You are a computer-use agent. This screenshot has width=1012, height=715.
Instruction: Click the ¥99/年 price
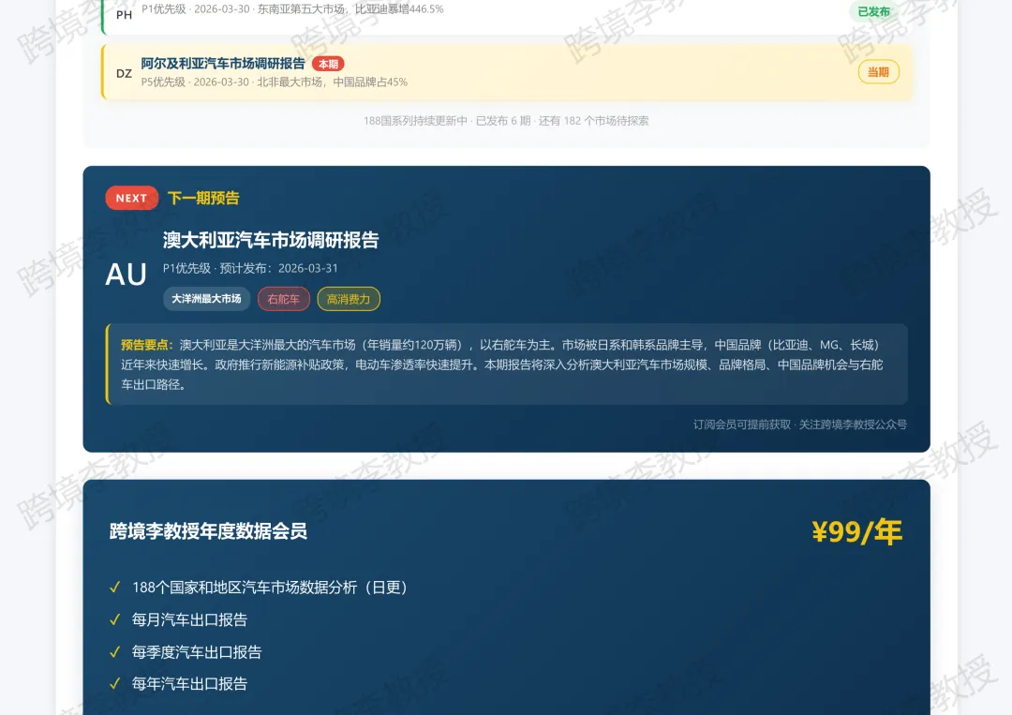coord(857,531)
